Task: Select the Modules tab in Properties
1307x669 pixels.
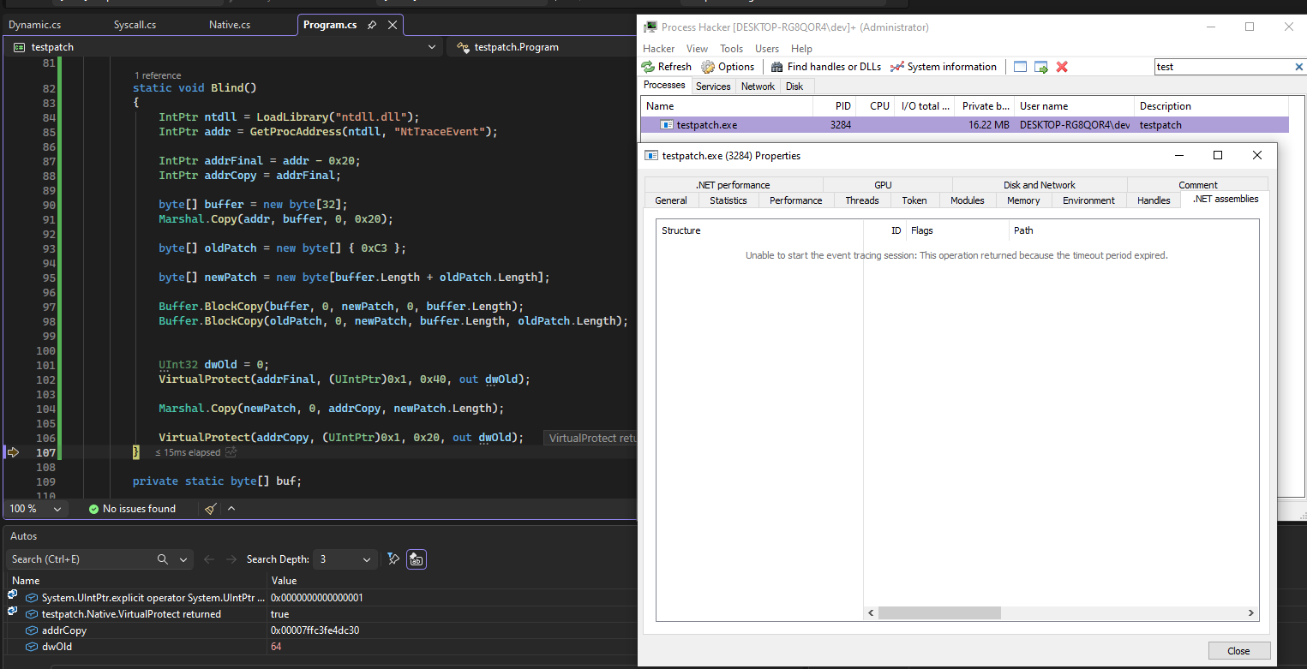Action: coord(968,200)
